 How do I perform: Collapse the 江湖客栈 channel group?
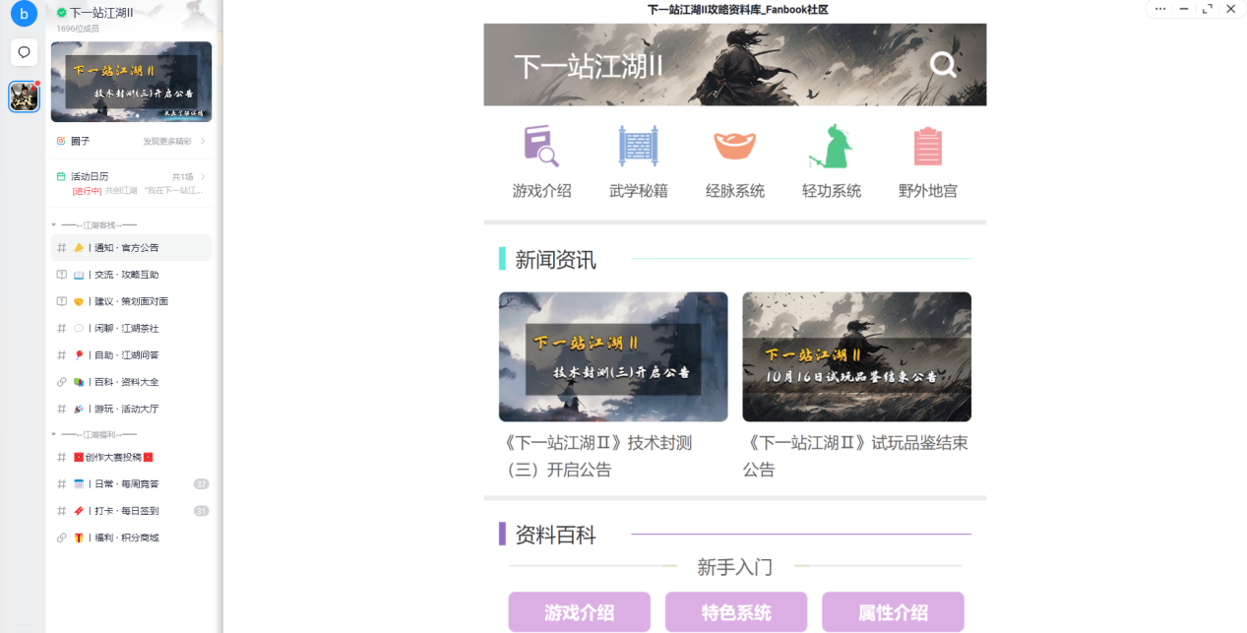point(54,225)
